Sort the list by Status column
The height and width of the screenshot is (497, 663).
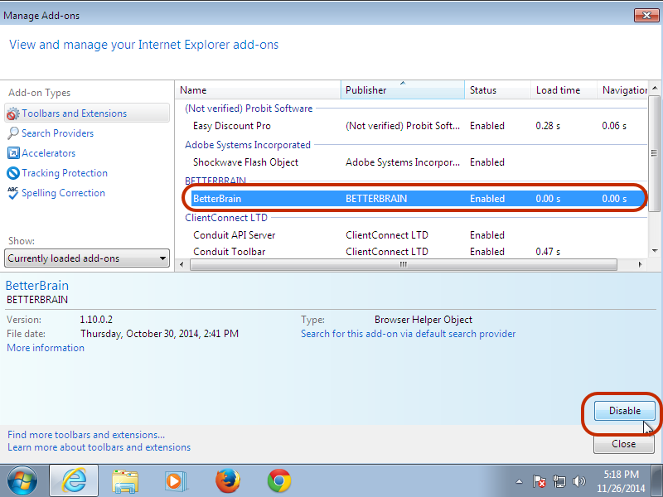(497, 90)
